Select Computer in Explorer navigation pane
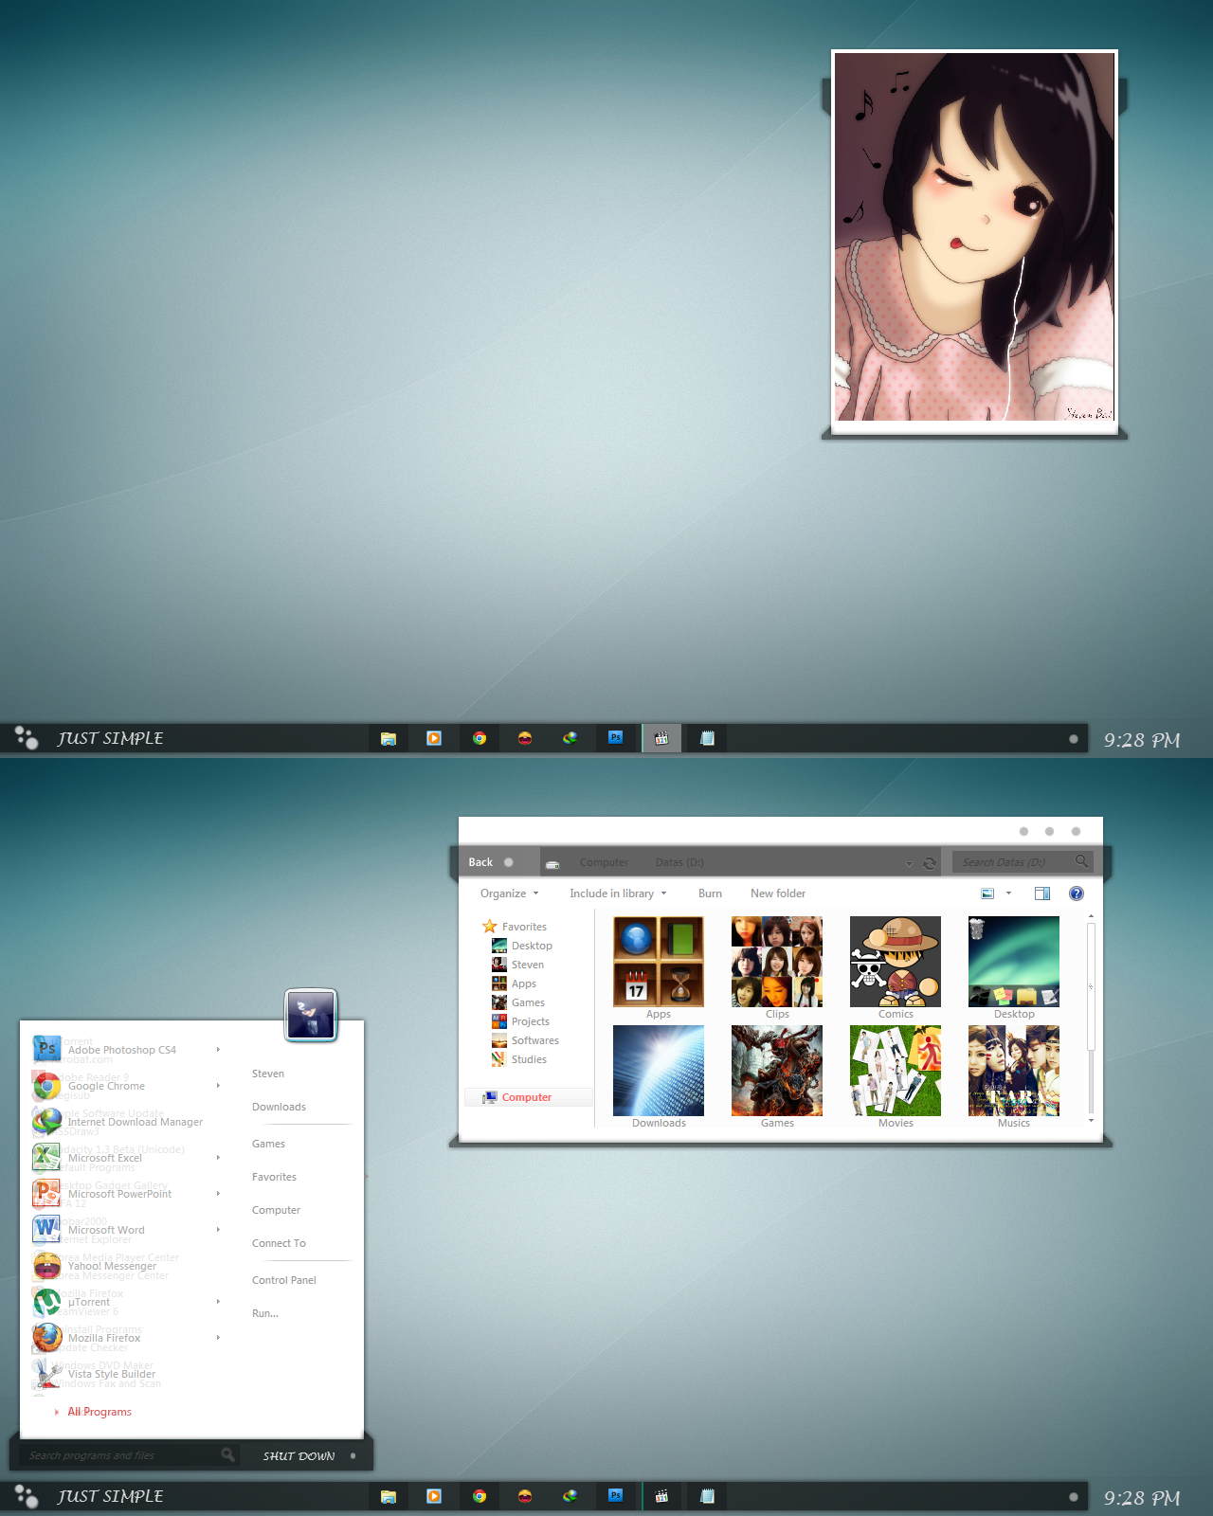 [527, 1097]
